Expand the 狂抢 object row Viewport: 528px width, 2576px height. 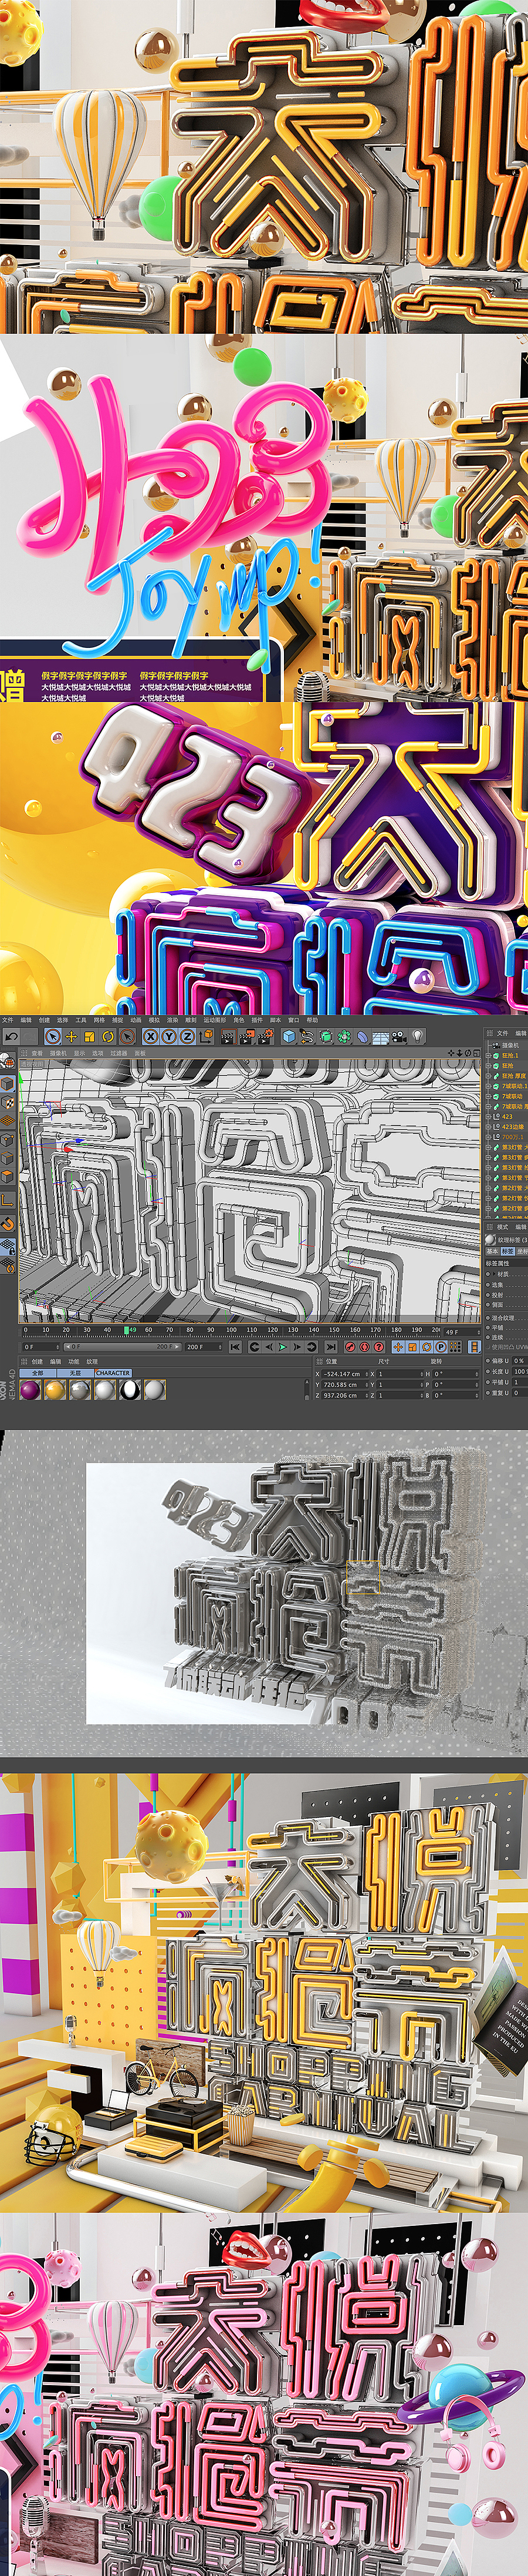tap(488, 1066)
